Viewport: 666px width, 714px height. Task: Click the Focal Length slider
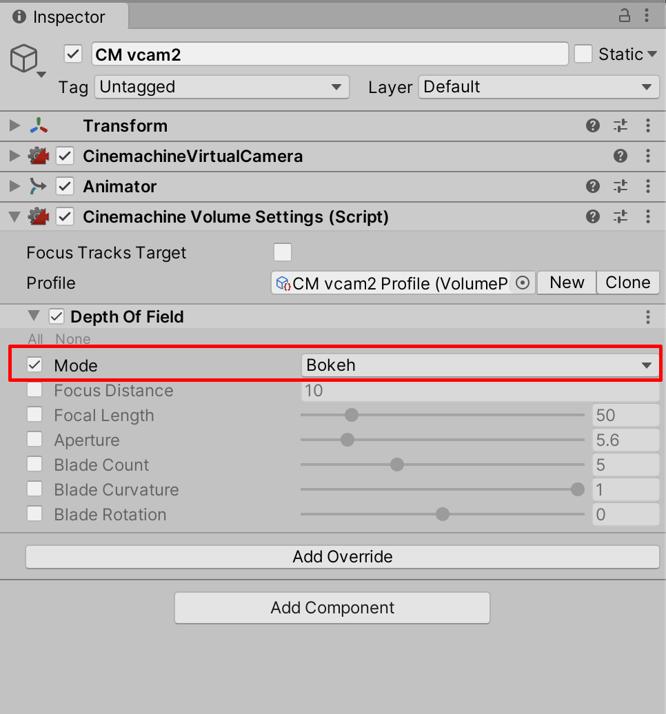point(443,416)
